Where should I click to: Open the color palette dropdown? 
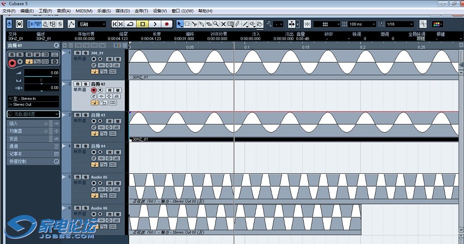[x=437, y=24]
